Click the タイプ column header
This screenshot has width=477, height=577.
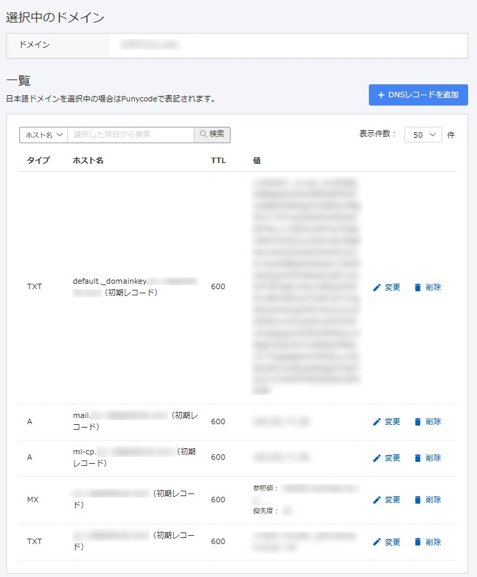[38, 160]
